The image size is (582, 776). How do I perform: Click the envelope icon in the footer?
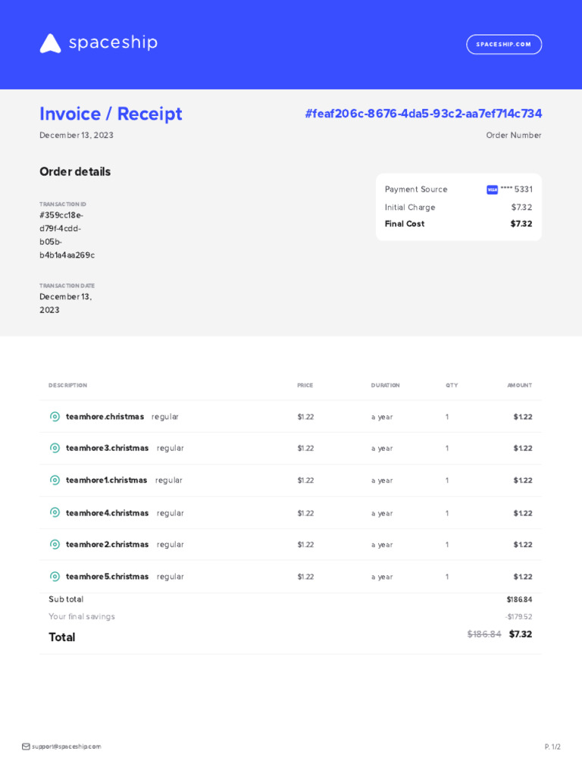pos(26,746)
